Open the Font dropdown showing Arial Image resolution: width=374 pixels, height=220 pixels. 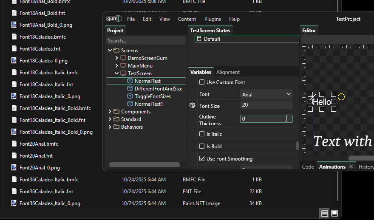[266, 94]
